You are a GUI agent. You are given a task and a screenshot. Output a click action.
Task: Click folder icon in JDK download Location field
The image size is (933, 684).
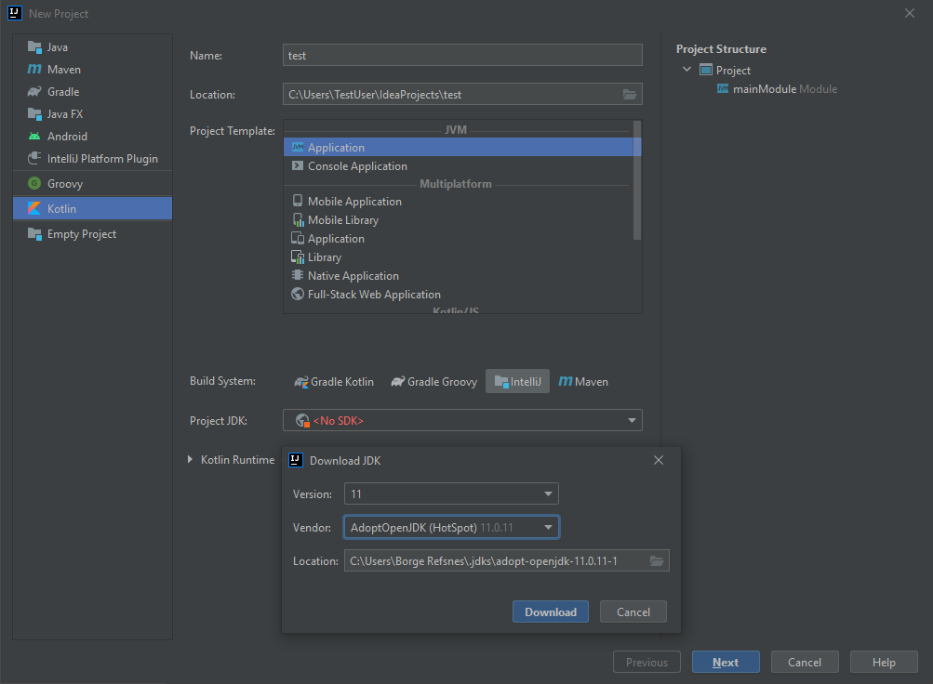657,561
